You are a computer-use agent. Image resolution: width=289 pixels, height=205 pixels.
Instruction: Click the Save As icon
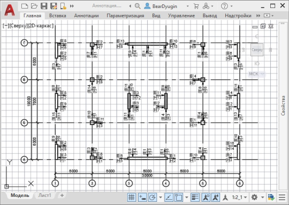click(x=54, y=6)
